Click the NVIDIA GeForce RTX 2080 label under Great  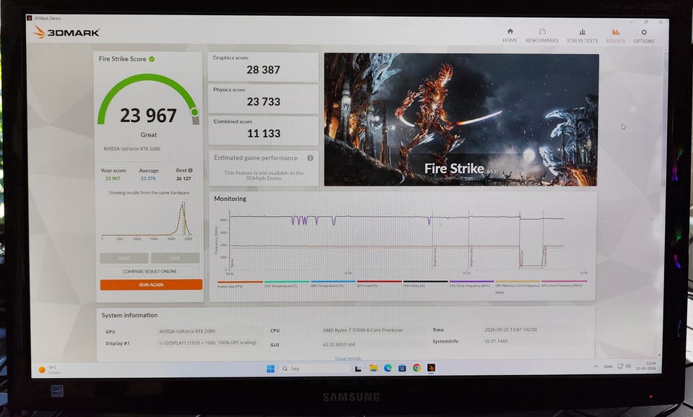coord(131,149)
